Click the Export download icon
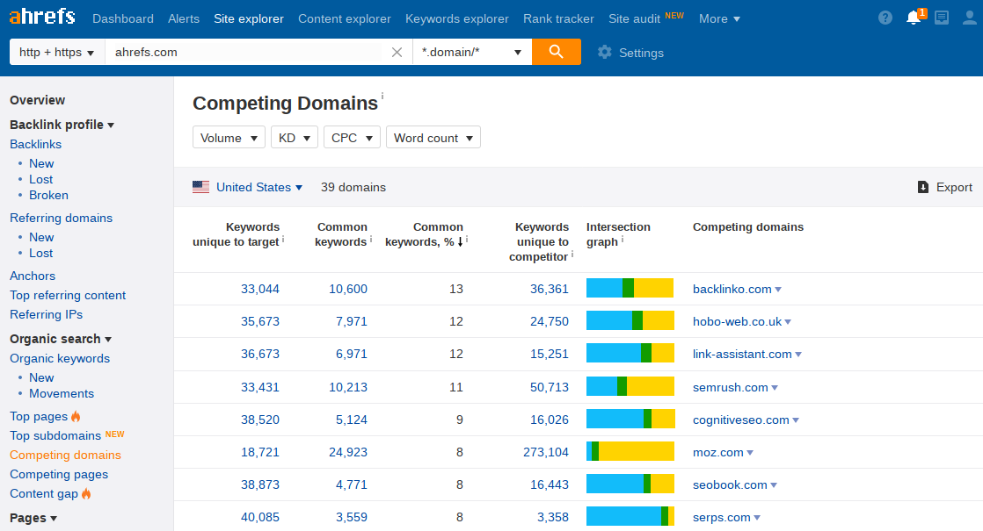This screenshot has height=531, width=983. click(x=923, y=187)
